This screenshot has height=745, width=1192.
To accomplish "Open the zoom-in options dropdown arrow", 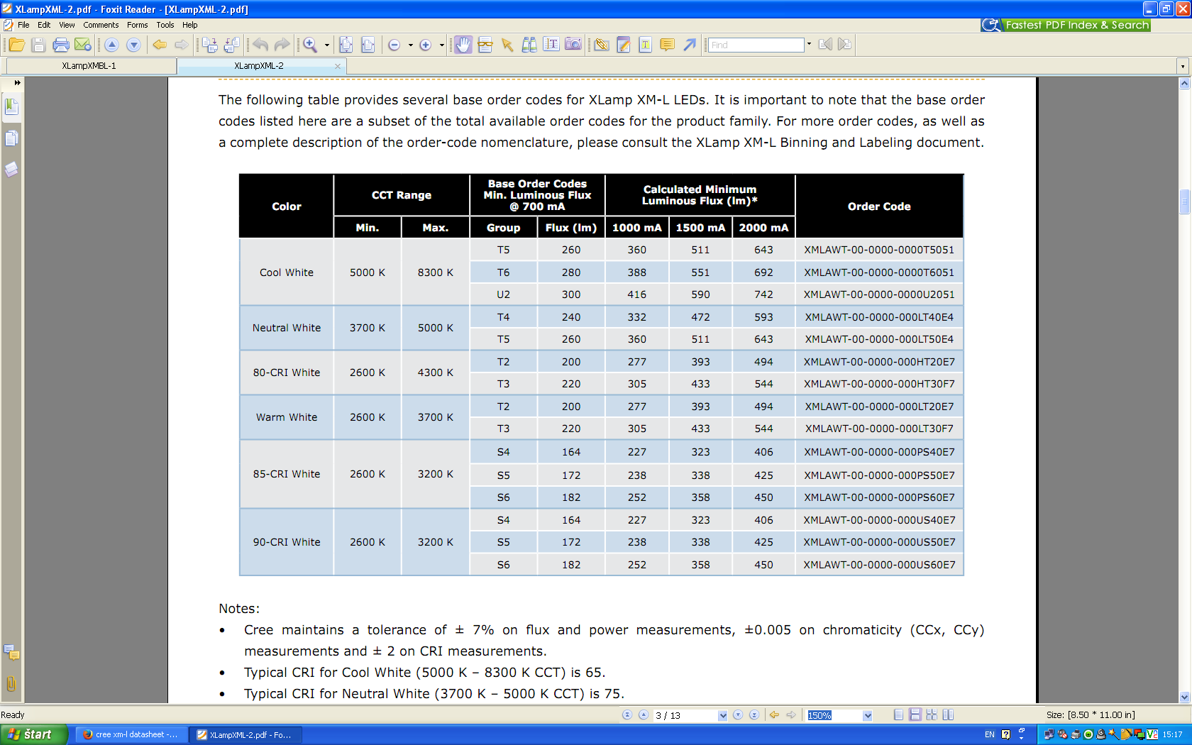I will pyautogui.click(x=441, y=45).
